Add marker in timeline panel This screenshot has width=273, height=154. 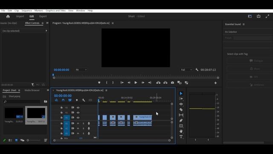click(x=77, y=100)
